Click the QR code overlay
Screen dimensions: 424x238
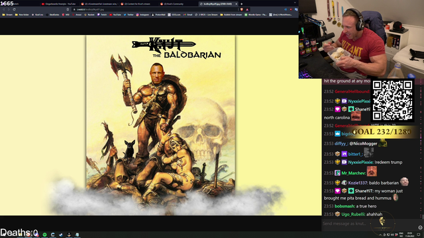(x=392, y=100)
